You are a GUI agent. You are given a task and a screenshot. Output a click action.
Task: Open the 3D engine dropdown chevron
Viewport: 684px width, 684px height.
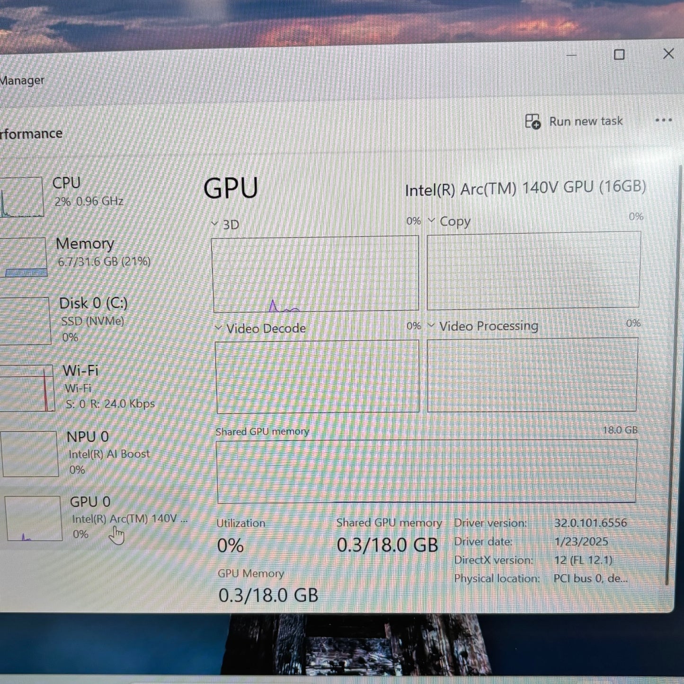(x=215, y=224)
